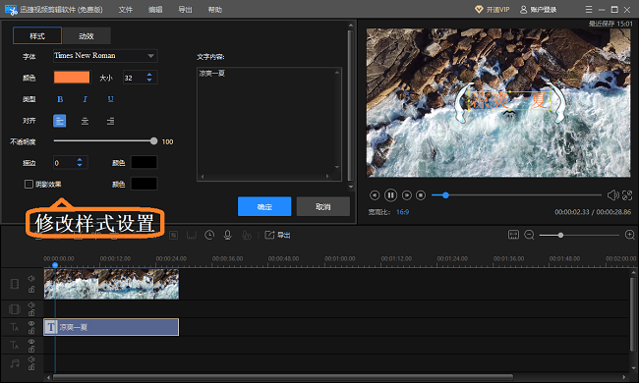
Task: Enable the 阴影效果 shadow checkbox
Action: click(x=29, y=184)
